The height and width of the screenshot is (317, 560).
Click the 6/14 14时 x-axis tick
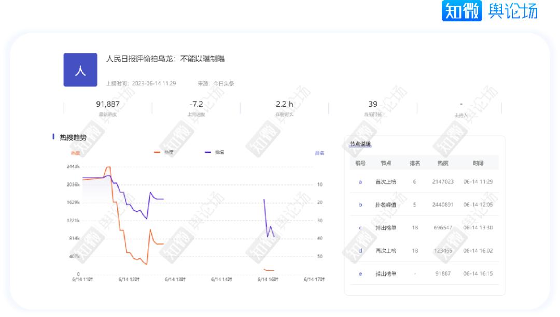pyautogui.click(x=221, y=280)
